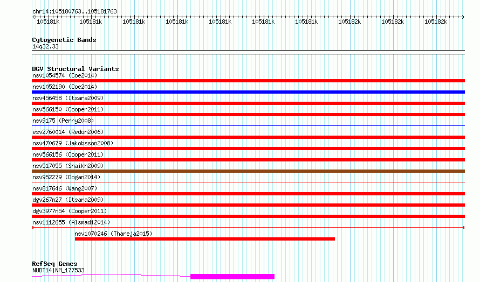Screen dimensions: 480x282
Task: Click the red bar under nsv566156
Action: [x=248, y=160]
